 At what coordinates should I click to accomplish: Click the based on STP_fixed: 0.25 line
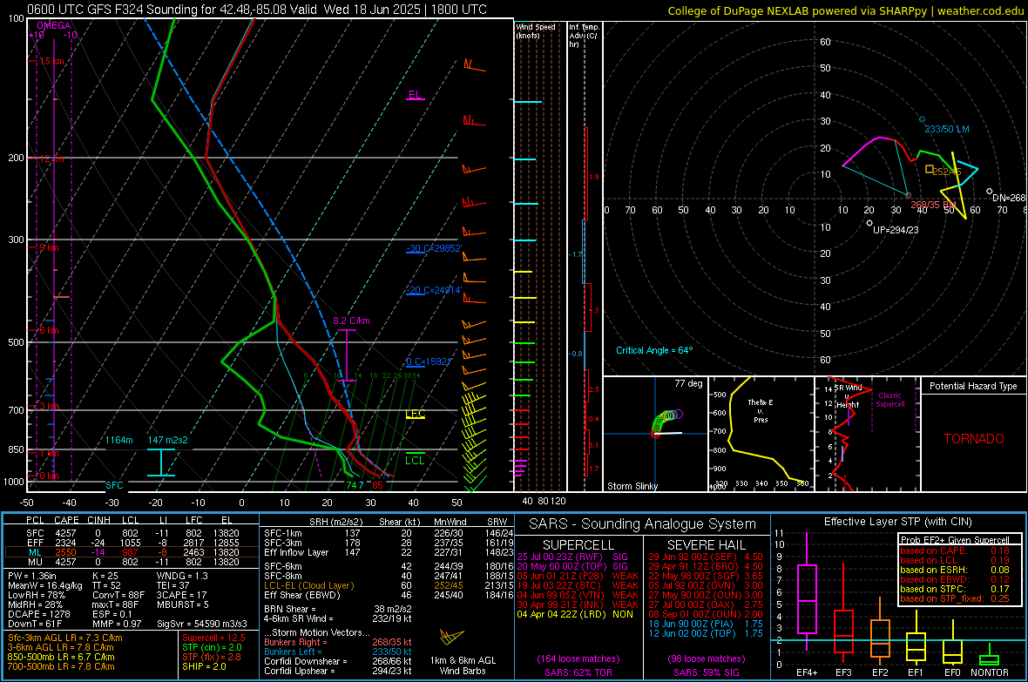pos(955,598)
